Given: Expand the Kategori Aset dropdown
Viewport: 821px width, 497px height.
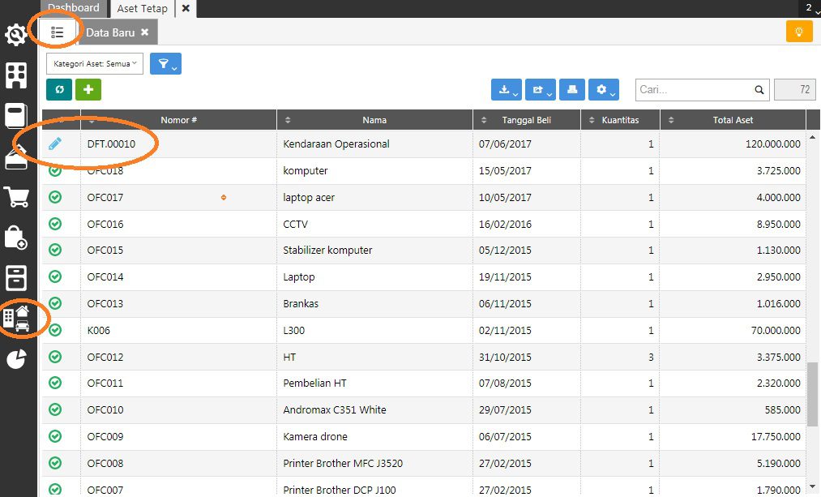Looking at the screenshot, I should point(95,63).
